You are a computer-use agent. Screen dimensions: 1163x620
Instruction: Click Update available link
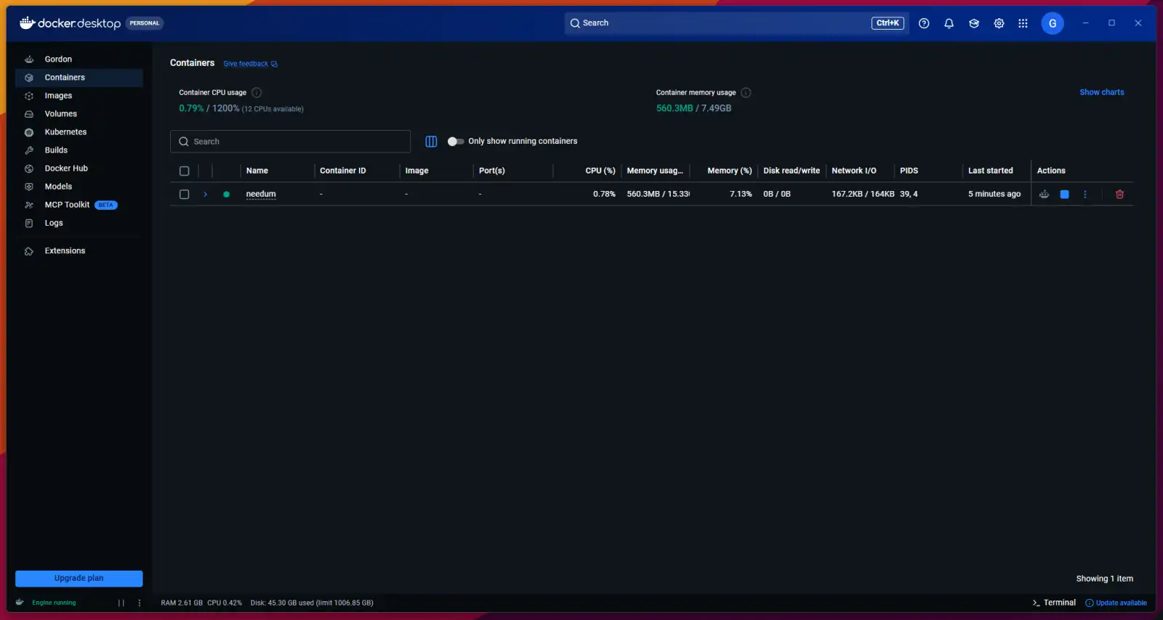(1116, 603)
